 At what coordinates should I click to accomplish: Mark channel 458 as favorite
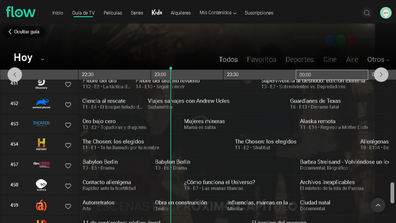[68, 186]
